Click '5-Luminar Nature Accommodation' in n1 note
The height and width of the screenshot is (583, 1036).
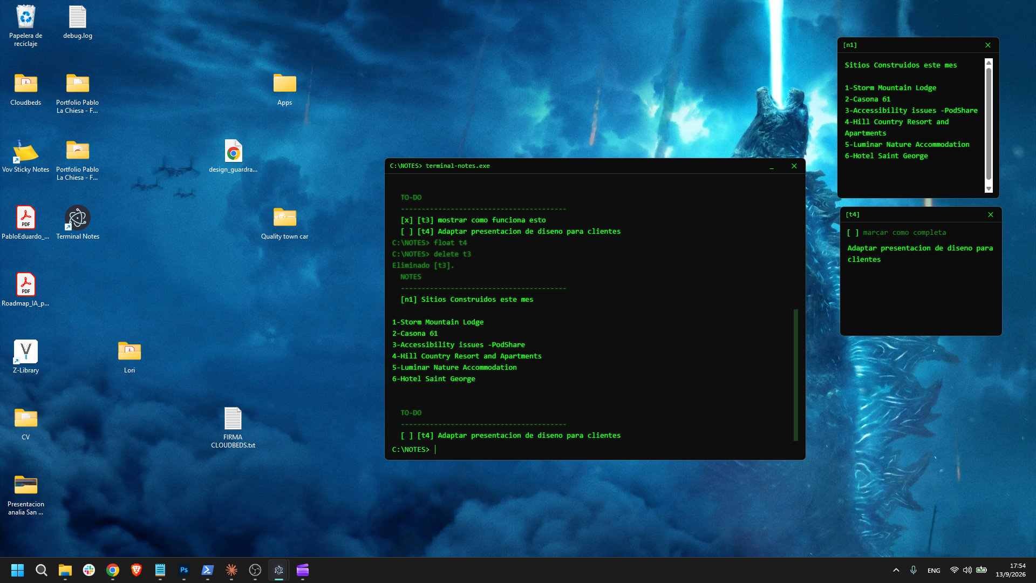pos(907,145)
